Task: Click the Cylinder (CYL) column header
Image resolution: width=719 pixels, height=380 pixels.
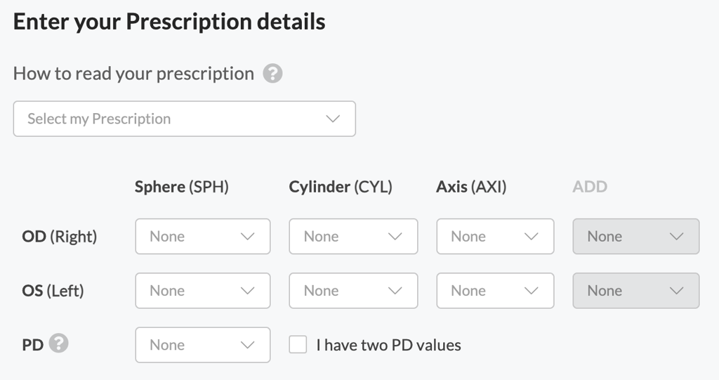Action: [x=341, y=187]
